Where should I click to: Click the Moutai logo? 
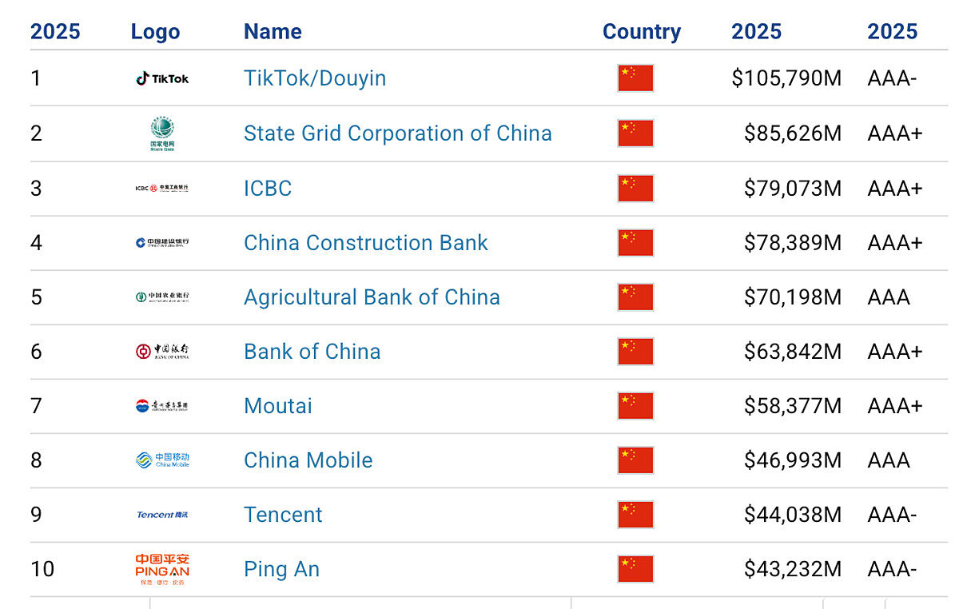pos(162,406)
